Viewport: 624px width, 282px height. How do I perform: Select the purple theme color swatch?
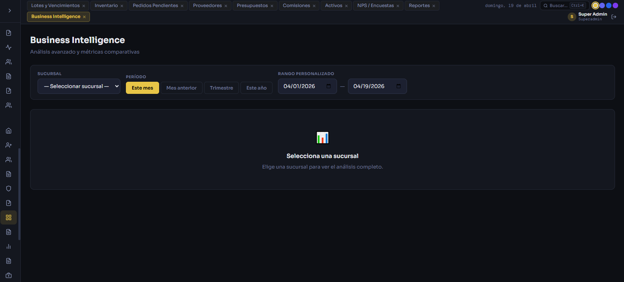(615, 5)
